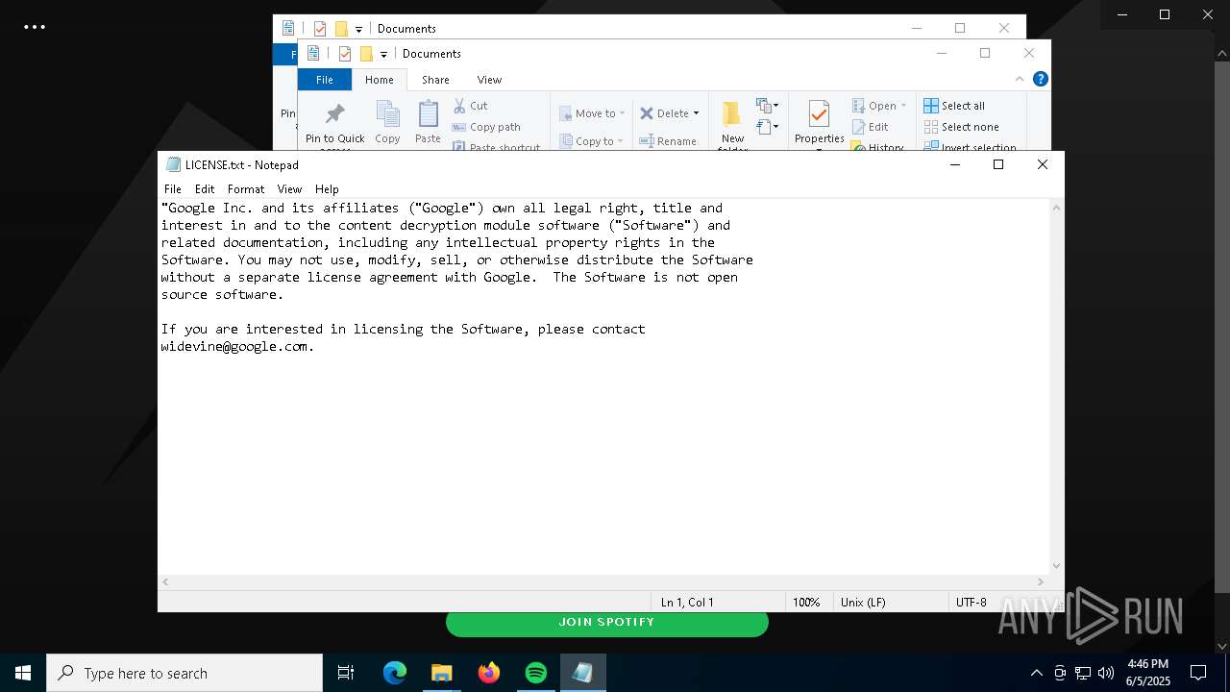Click the Rename ribbon command
Image resolution: width=1230 pixels, height=692 pixels.
[668, 141]
